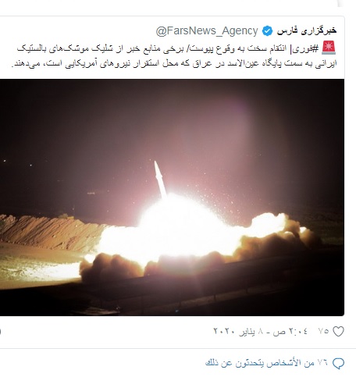Open the خبرگزاری فارس account name
The image size is (356, 377).
(x=307, y=31)
